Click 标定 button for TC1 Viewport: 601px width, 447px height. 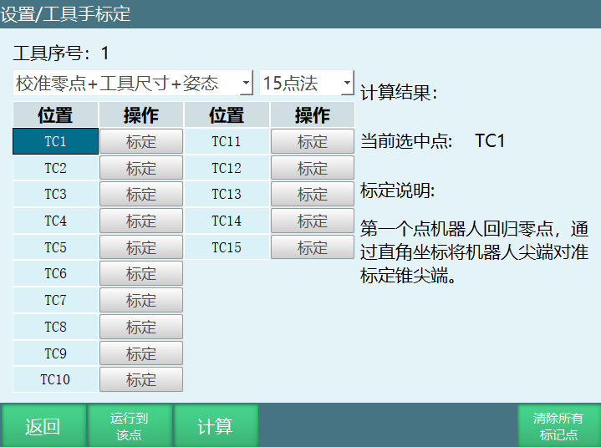click(140, 142)
